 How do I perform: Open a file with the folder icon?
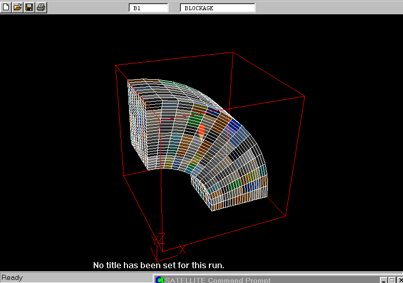click(17, 7)
